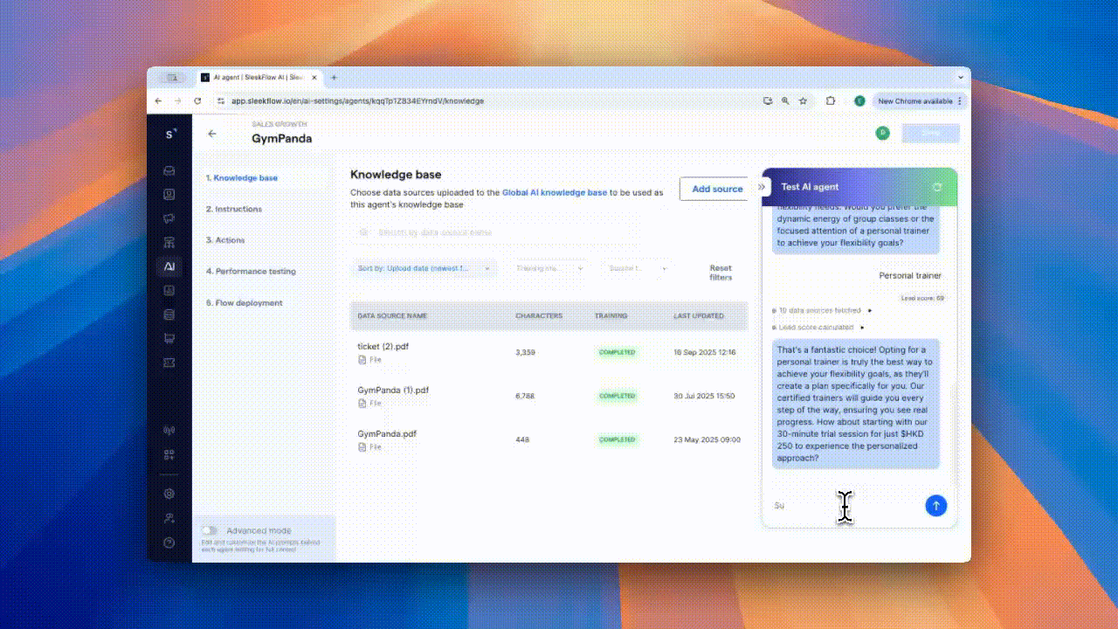Switch to the 2. Instructions step
Screen dimensions: 1118x629
(237, 209)
